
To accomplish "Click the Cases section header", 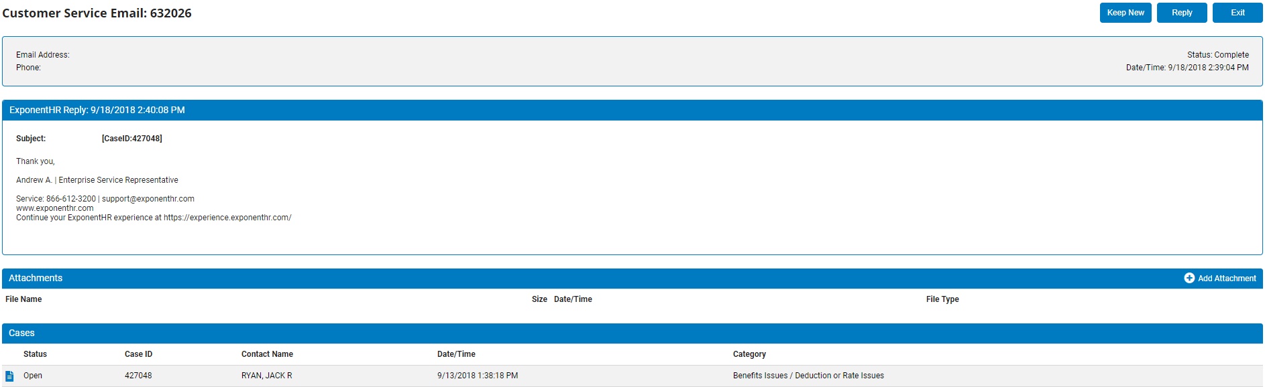I will pos(632,333).
